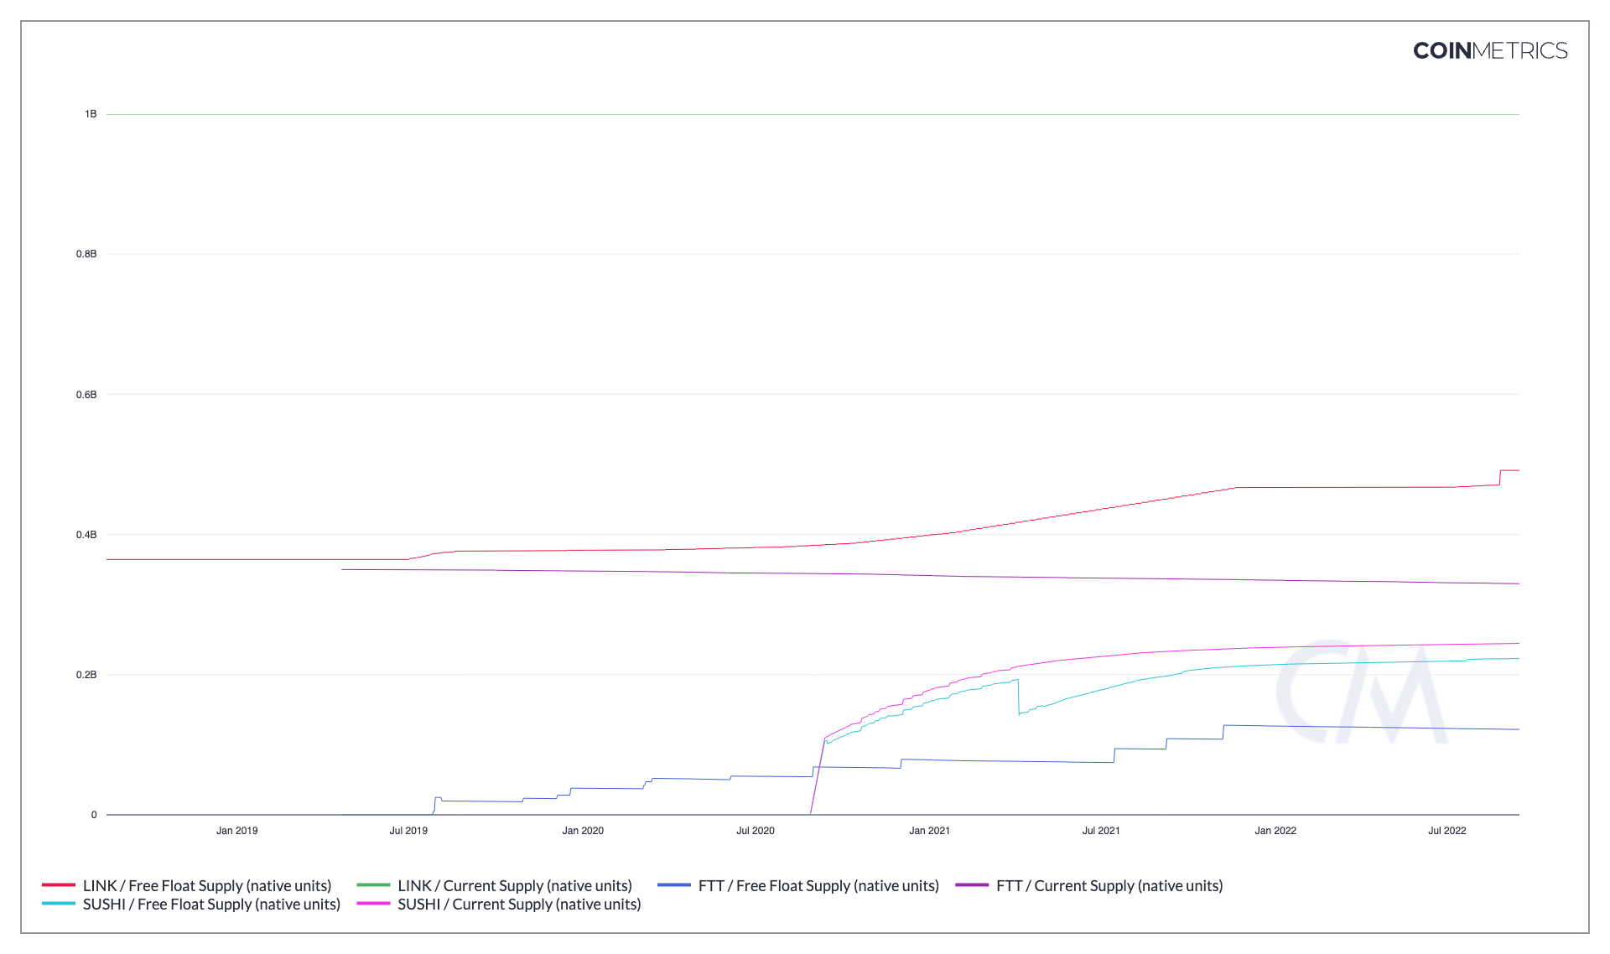This screenshot has width=1610, height=954.
Task: Click the 1B y-axis label
Action: pyautogui.click(x=91, y=114)
